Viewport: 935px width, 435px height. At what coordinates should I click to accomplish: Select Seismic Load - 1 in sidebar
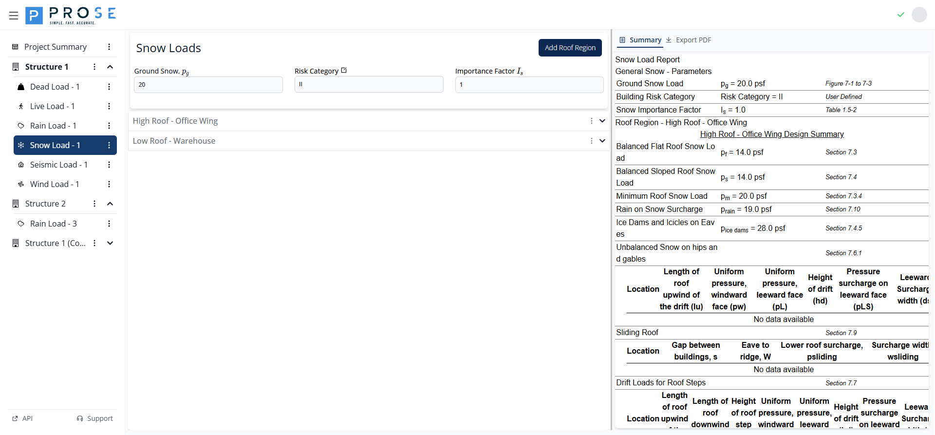pyautogui.click(x=58, y=165)
